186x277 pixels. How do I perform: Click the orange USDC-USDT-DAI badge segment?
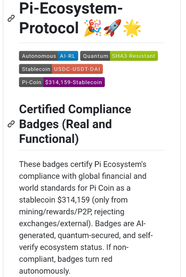pyautogui.click(x=77, y=69)
